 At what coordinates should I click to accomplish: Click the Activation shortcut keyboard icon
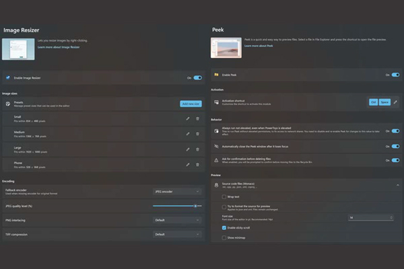pyautogui.click(x=216, y=102)
